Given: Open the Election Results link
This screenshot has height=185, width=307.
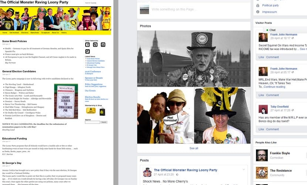Looking at the screenshot, I should (92, 97).
